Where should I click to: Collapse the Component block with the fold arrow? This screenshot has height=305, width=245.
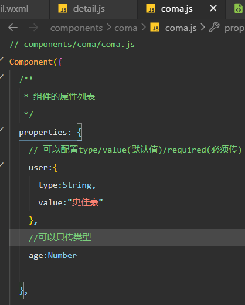pos(2,59)
